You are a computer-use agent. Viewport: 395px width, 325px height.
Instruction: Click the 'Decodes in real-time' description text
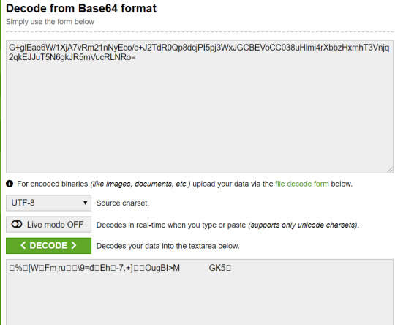pos(227,225)
